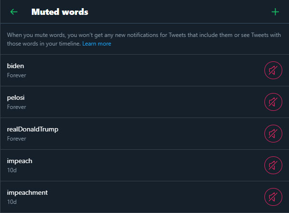Click Forever duration under realDonaldTrump
The width and height of the screenshot is (289, 213).
click(x=16, y=139)
